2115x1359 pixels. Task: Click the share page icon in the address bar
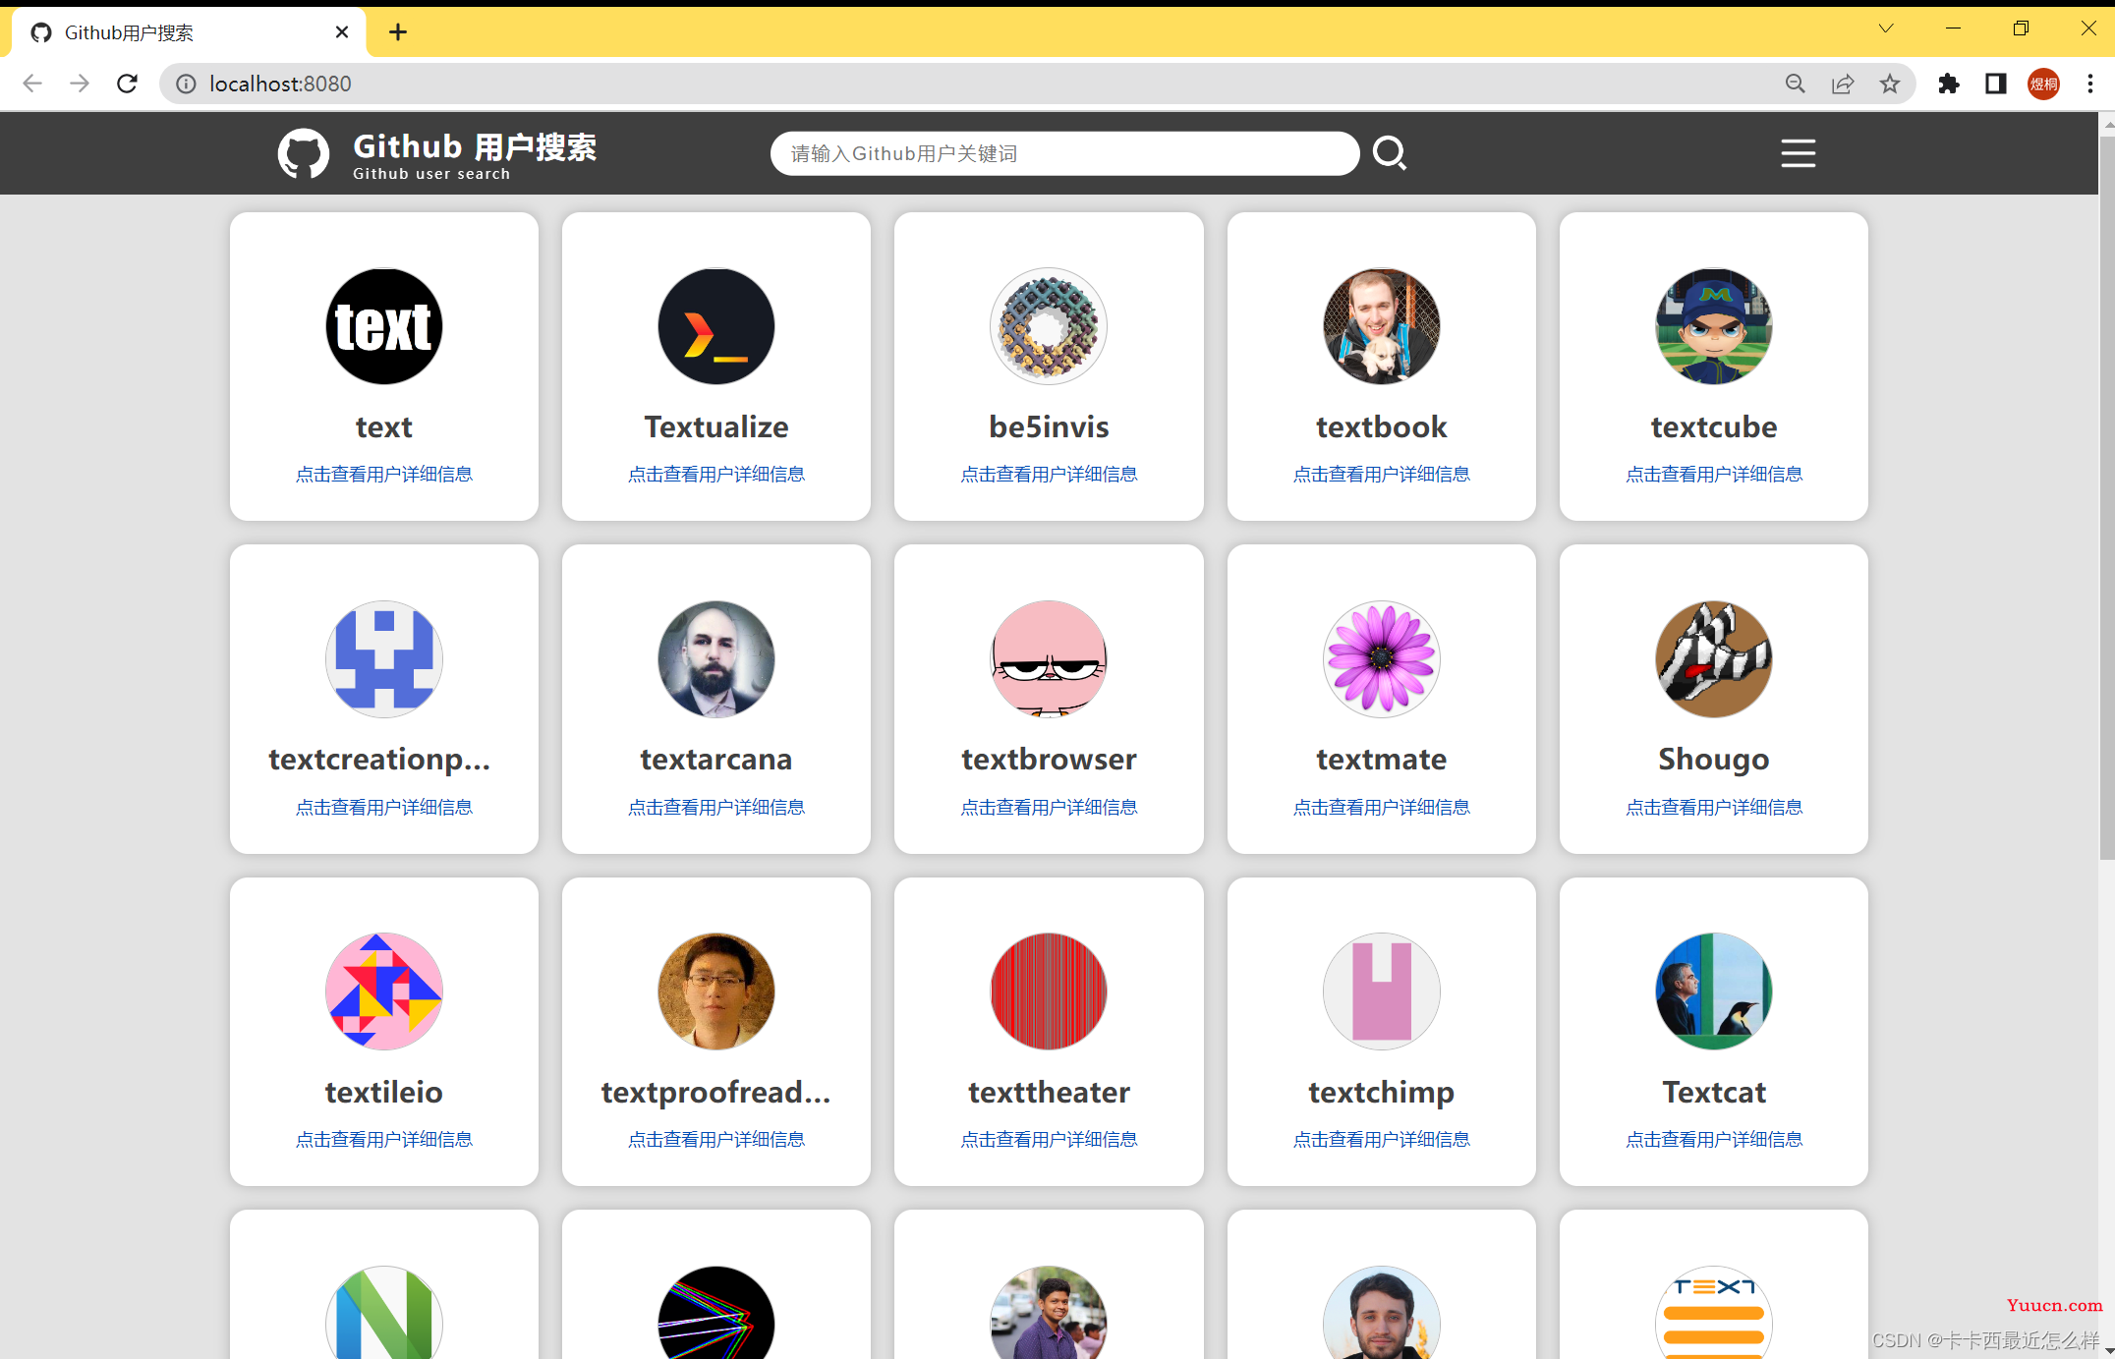click(1843, 84)
